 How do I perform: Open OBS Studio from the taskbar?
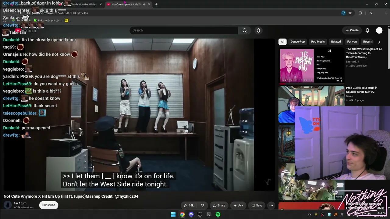[x=200, y=214]
